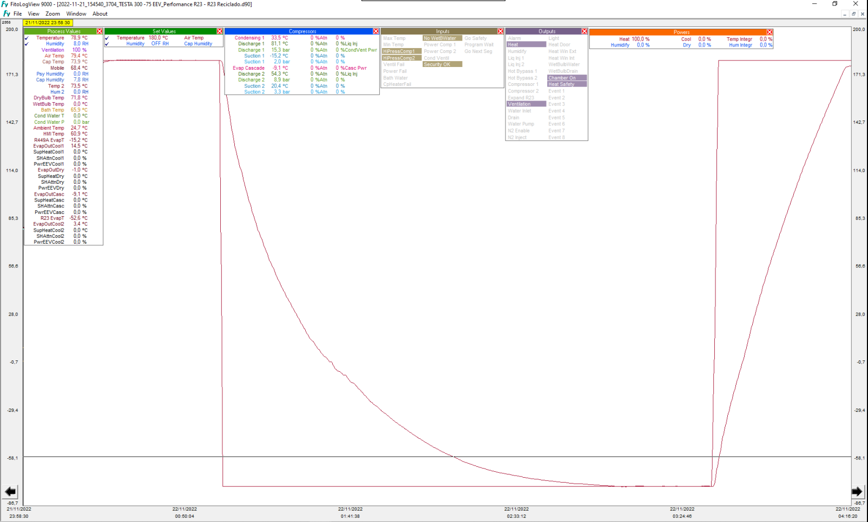Click the right arrow to advance the chart

point(857,492)
